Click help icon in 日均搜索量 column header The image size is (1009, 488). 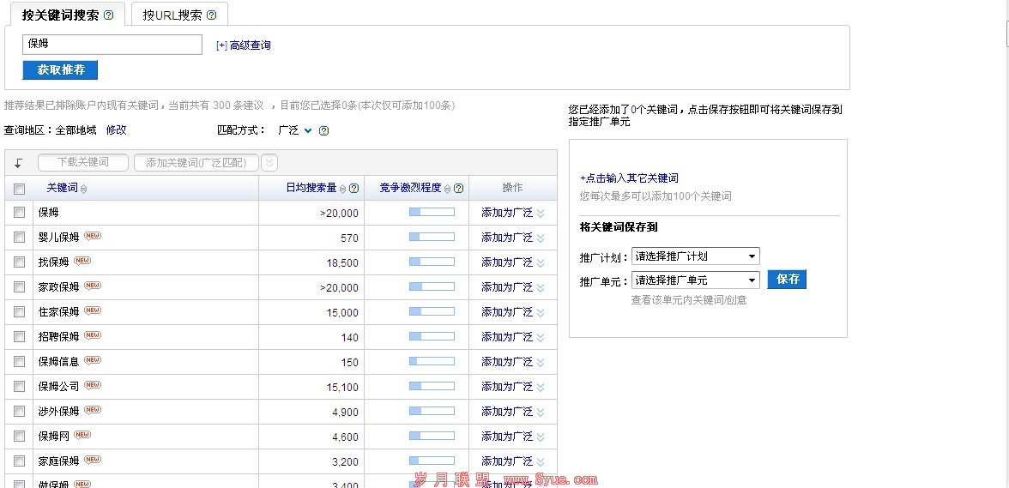(x=353, y=189)
